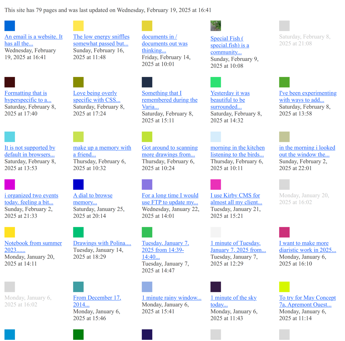Open "morning in the kitchen" post link
This screenshot has height=341, width=345.
pyautogui.click(x=237, y=151)
